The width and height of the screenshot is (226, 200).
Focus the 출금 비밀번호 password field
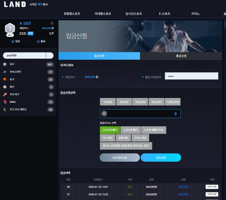[191, 76]
